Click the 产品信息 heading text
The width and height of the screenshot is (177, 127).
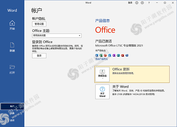[103, 21]
